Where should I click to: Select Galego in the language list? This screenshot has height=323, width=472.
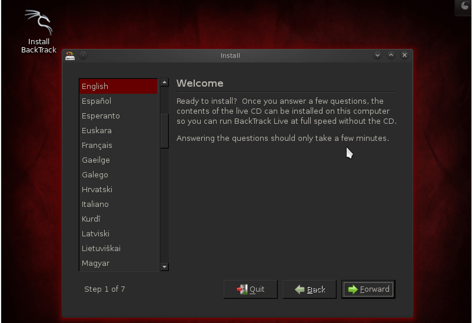[118, 175]
